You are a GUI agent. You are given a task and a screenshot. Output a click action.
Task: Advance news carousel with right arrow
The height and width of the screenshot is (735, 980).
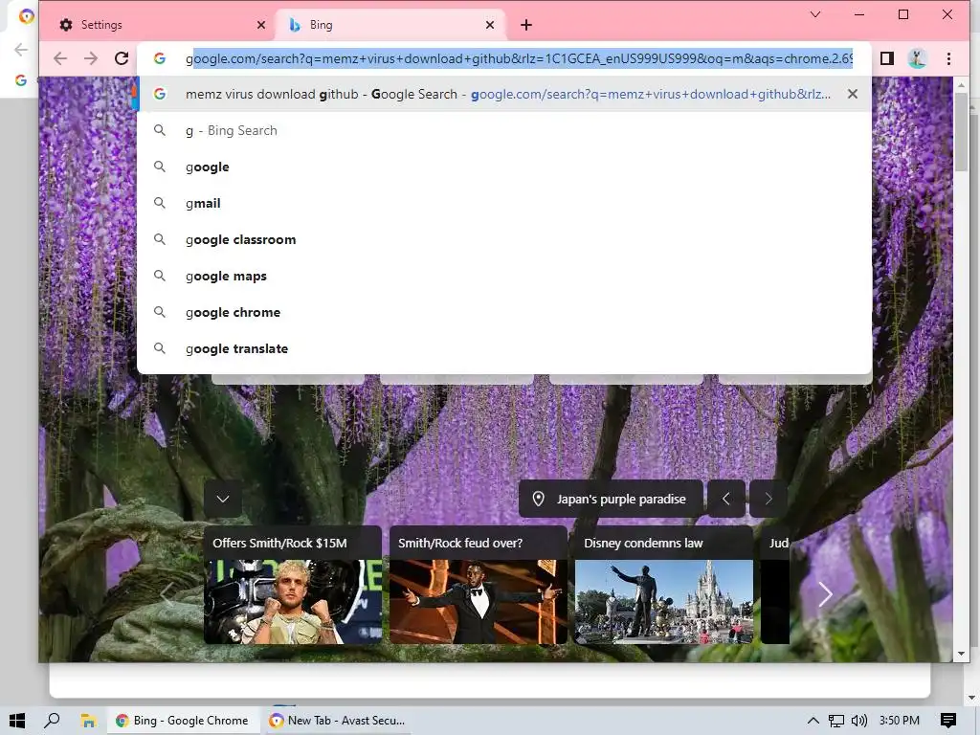826,594
